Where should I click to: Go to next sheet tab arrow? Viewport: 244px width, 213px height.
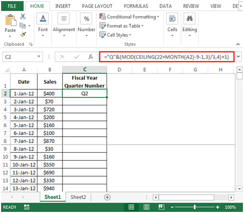click(23, 197)
